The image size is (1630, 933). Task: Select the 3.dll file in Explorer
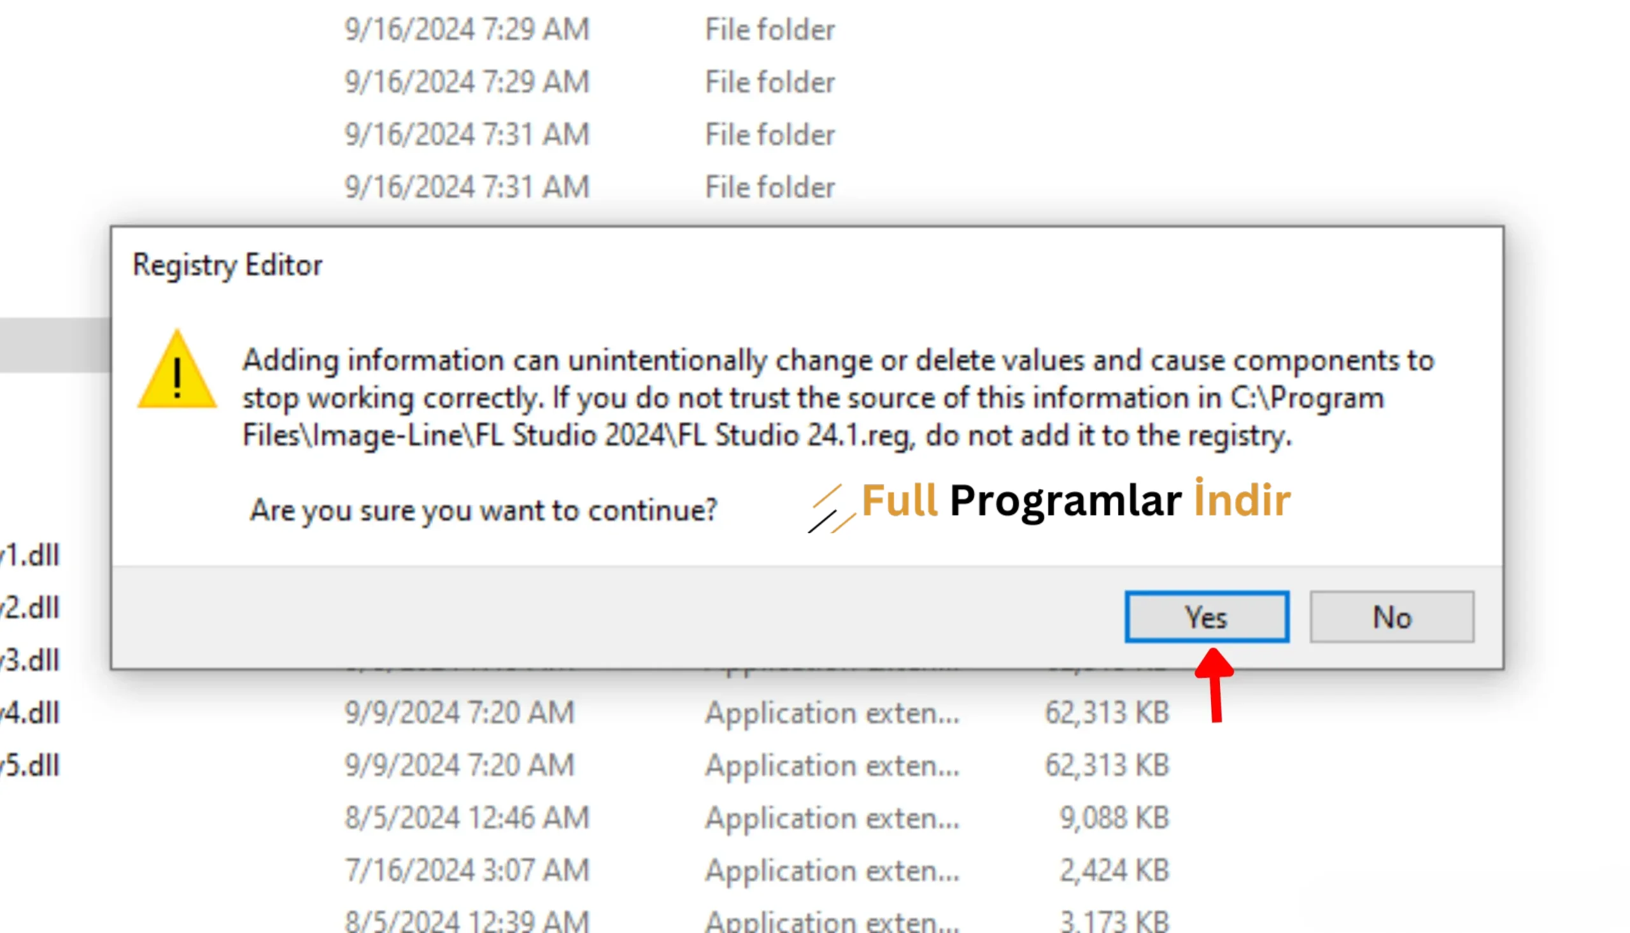point(29,660)
